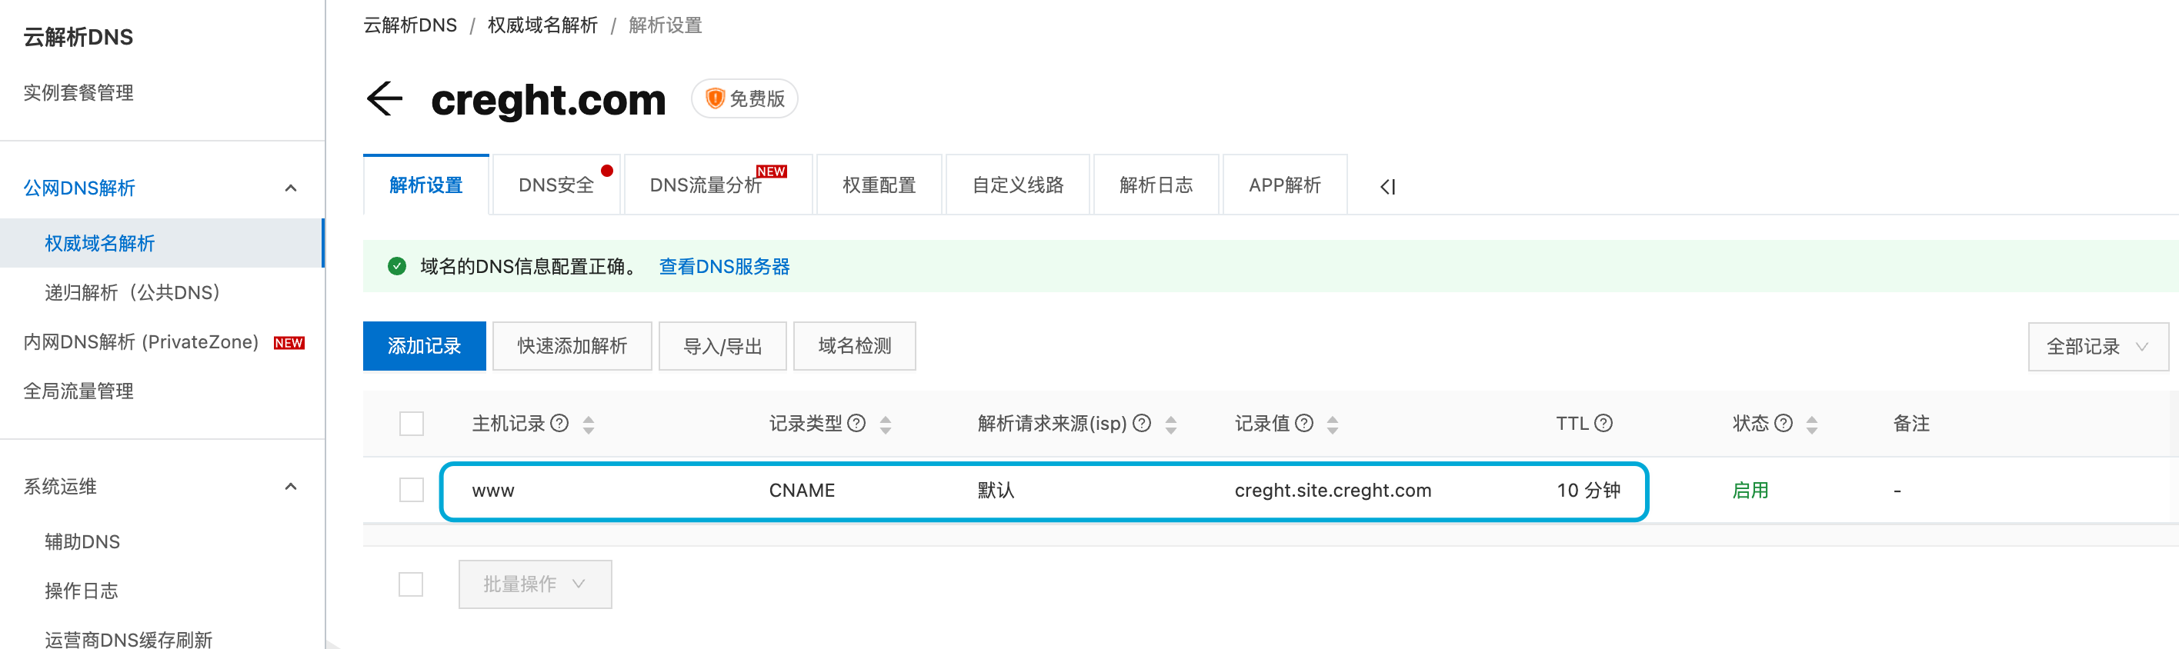The width and height of the screenshot is (2179, 649).
Task: Collapse the tab bar with the arrow icon
Action: [1387, 187]
